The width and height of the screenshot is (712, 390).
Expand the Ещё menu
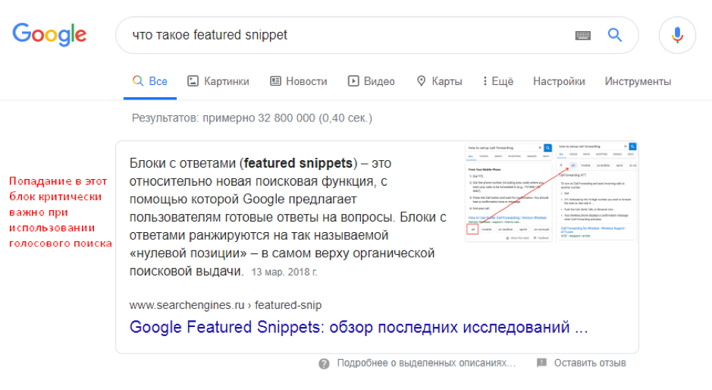click(498, 81)
